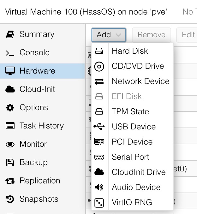Click the VirtIO RNG dice icon
Viewport: 197px width, 214px height.
coord(99,203)
